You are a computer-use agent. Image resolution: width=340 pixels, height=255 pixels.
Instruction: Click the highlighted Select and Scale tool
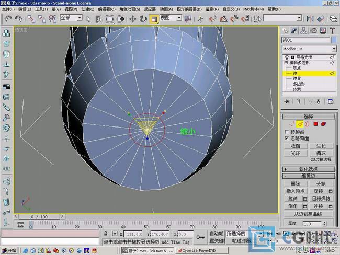[154, 19]
